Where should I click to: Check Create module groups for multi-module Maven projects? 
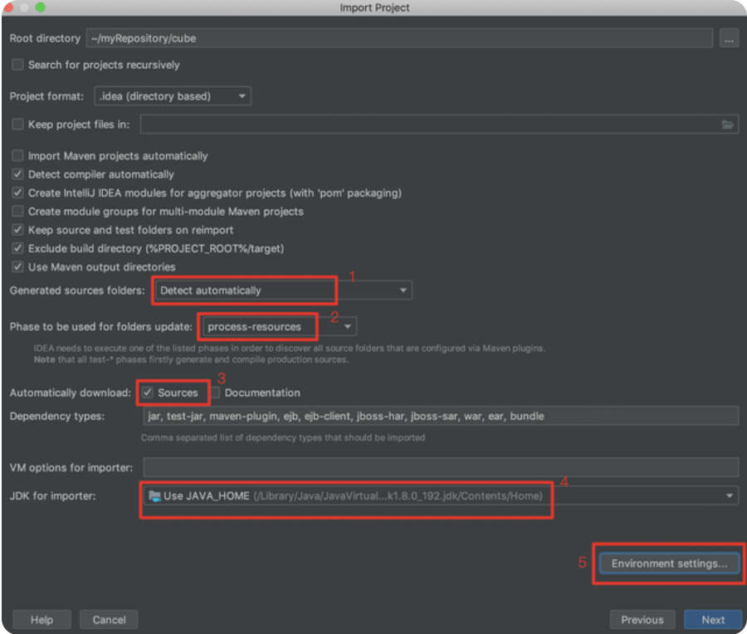[17, 211]
